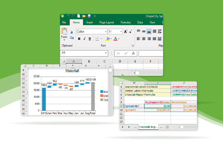Click the Save icon in quick access toolbar

[x=89, y=16]
